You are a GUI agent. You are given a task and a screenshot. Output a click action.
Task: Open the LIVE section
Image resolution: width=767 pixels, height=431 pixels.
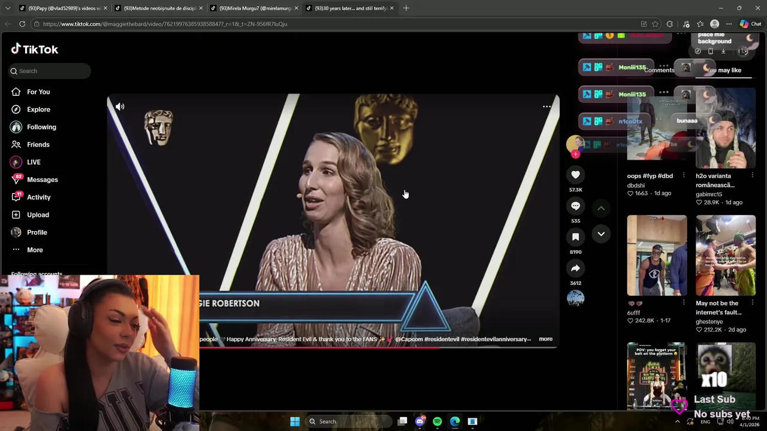(x=34, y=162)
